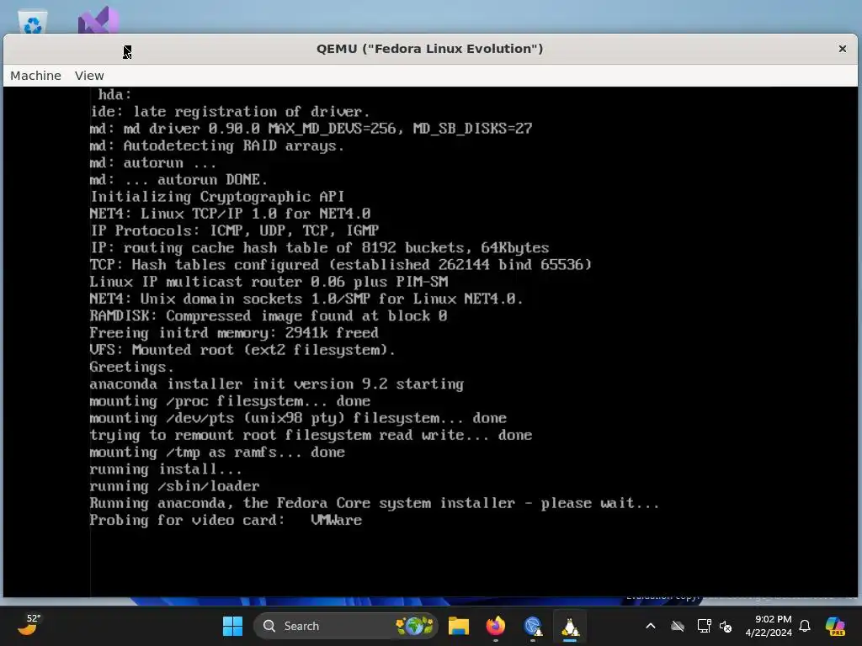Screen dimensions: 862x646
Task: Click the "NET4: Unix domain sockets" line
Action: [x=306, y=299]
